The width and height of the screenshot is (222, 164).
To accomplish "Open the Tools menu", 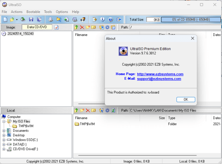I will [x=48, y=12].
